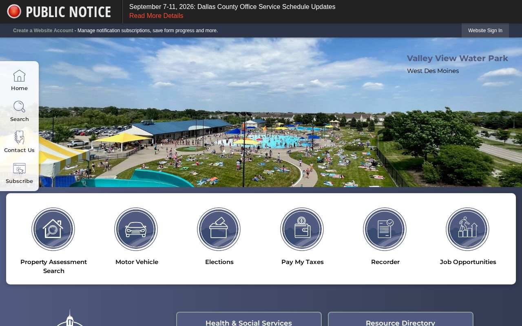Screen dimensions: 522x326
Task: Open the Health & Social Services button
Action: pos(249,319)
